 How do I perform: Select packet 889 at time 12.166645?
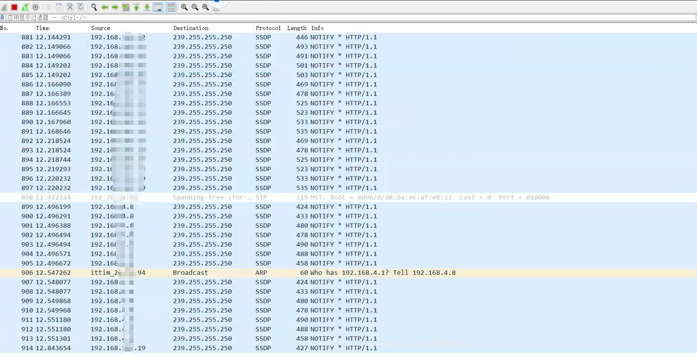click(x=348, y=113)
